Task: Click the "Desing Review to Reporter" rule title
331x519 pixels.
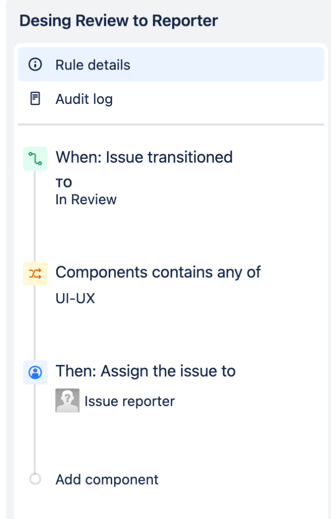Action: [x=118, y=21]
